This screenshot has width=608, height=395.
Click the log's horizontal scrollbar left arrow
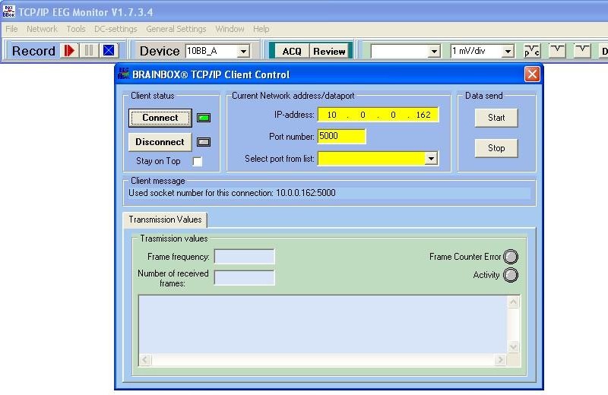pyautogui.click(x=145, y=360)
